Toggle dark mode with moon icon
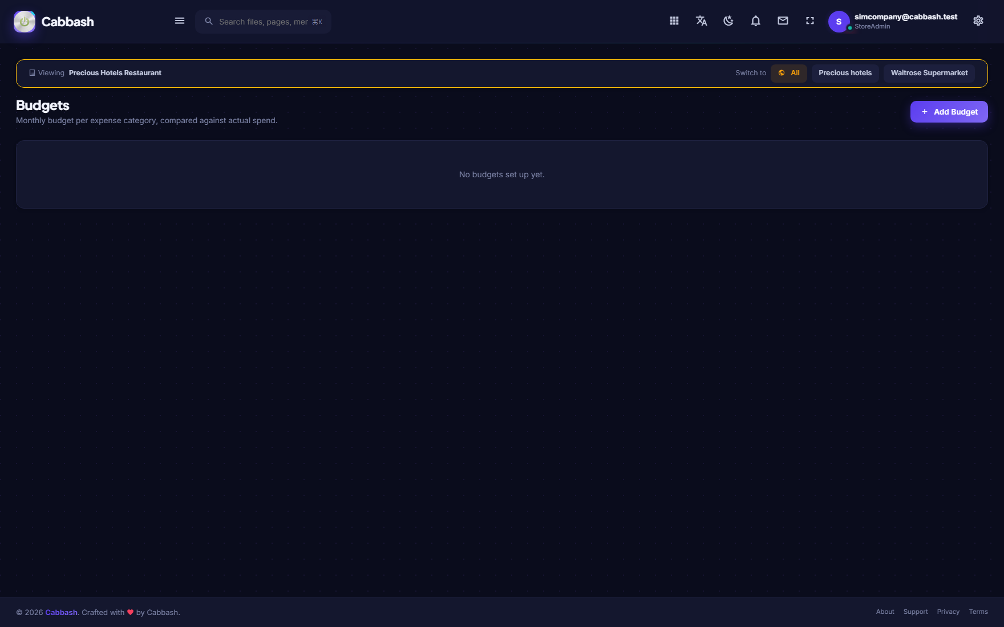 pos(728,21)
